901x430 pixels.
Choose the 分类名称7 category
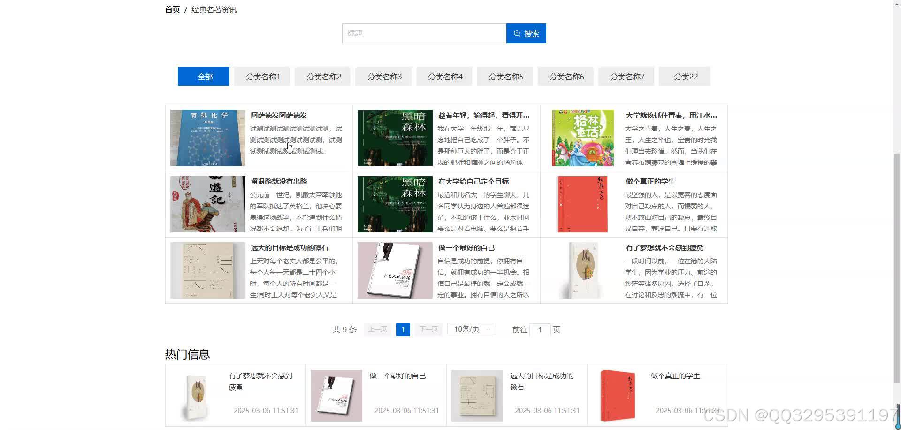coord(626,76)
